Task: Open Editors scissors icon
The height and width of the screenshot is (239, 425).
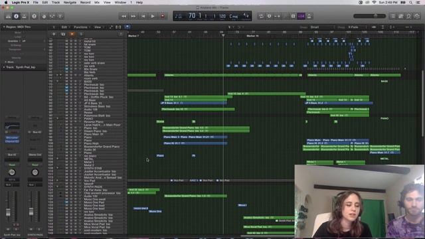Action: tap(60, 16)
